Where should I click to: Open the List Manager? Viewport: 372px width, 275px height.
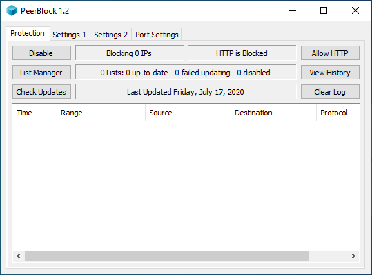coord(41,73)
